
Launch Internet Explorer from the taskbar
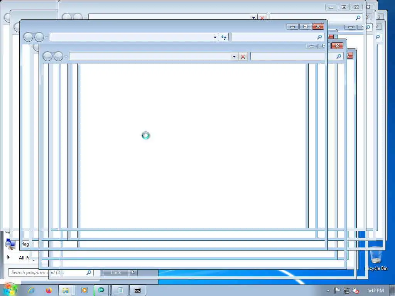31,291
